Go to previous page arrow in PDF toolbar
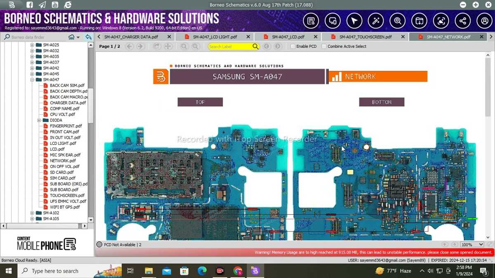Image resolution: width=495 pixels, height=278 pixels. point(130,47)
